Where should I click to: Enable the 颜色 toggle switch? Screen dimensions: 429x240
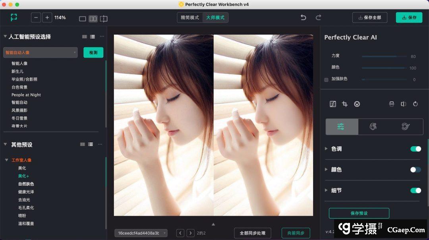[x=415, y=170]
